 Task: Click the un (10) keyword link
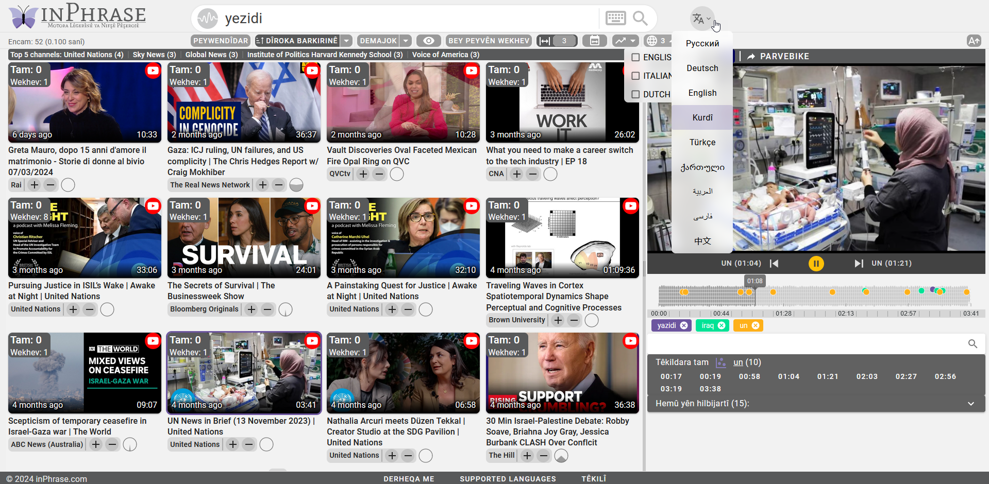coord(747,362)
